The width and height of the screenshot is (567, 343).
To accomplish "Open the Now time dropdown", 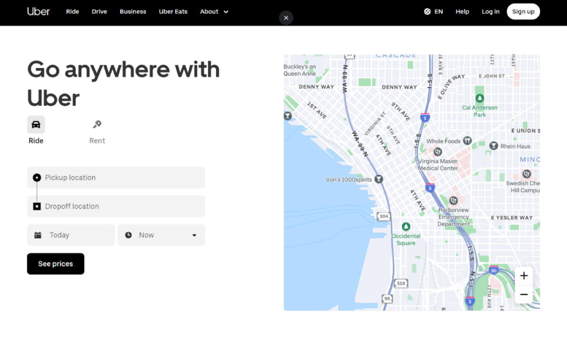I will pyautogui.click(x=161, y=235).
